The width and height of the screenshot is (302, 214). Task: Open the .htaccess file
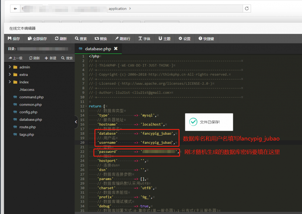[x=27, y=90]
